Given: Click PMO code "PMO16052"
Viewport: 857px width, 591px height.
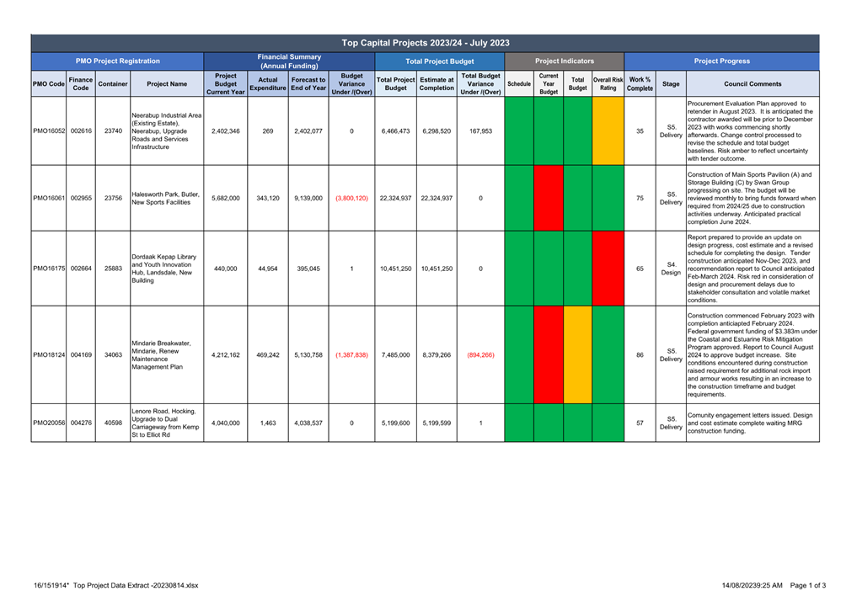Looking at the screenshot, I should pyautogui.click(x=49, y=131).
